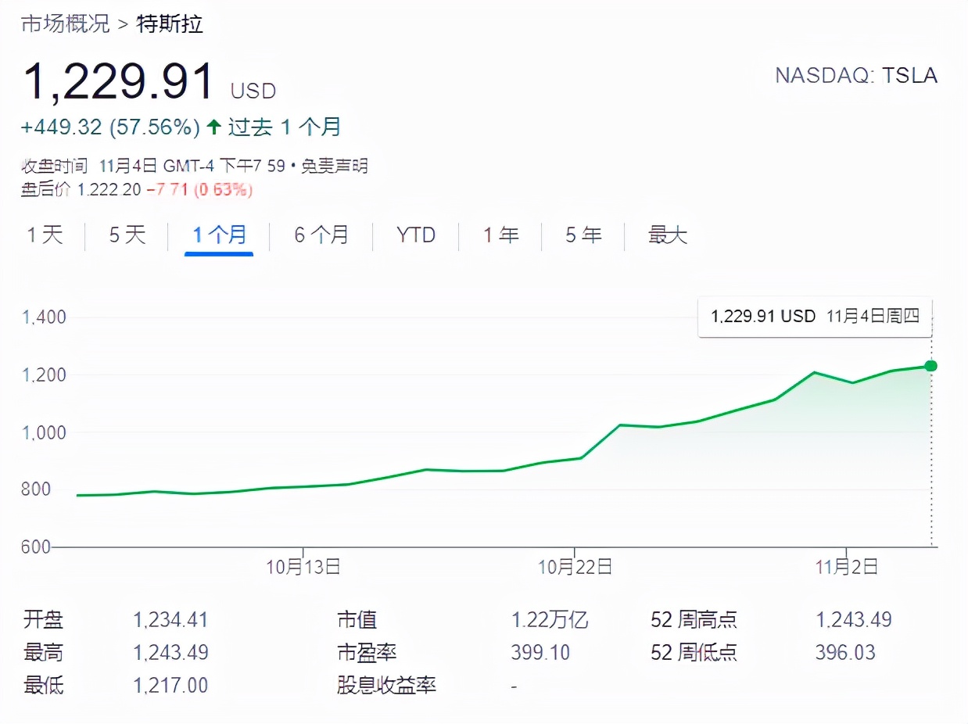Image resolution: width=968 pixels, height=724 pixels.
Task: Click the 特斯拉 breadcrumb text
Action: click(x=169, y=24)
